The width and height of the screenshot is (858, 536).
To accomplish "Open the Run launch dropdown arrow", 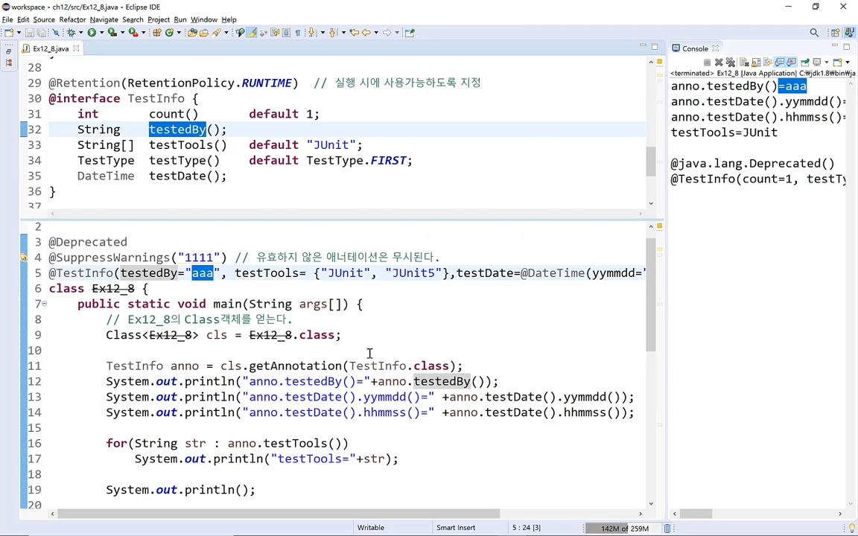I will [102, 33].
